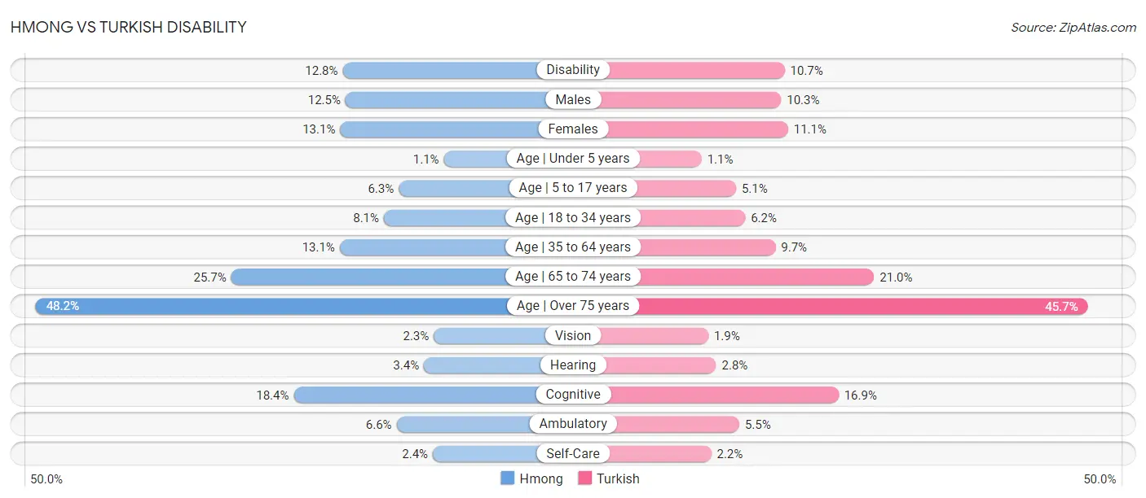Toggle the Hmong series legend label
1146x498 pixels.
point(541,478)
